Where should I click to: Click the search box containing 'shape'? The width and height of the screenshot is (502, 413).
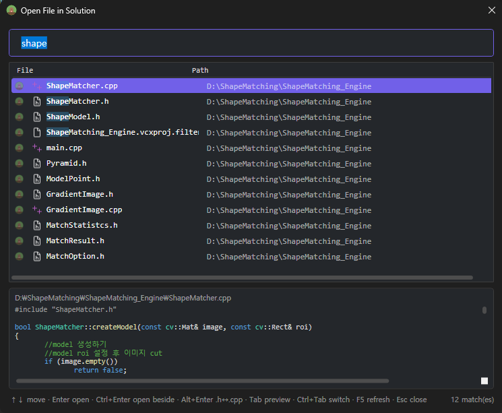(251, 43)
